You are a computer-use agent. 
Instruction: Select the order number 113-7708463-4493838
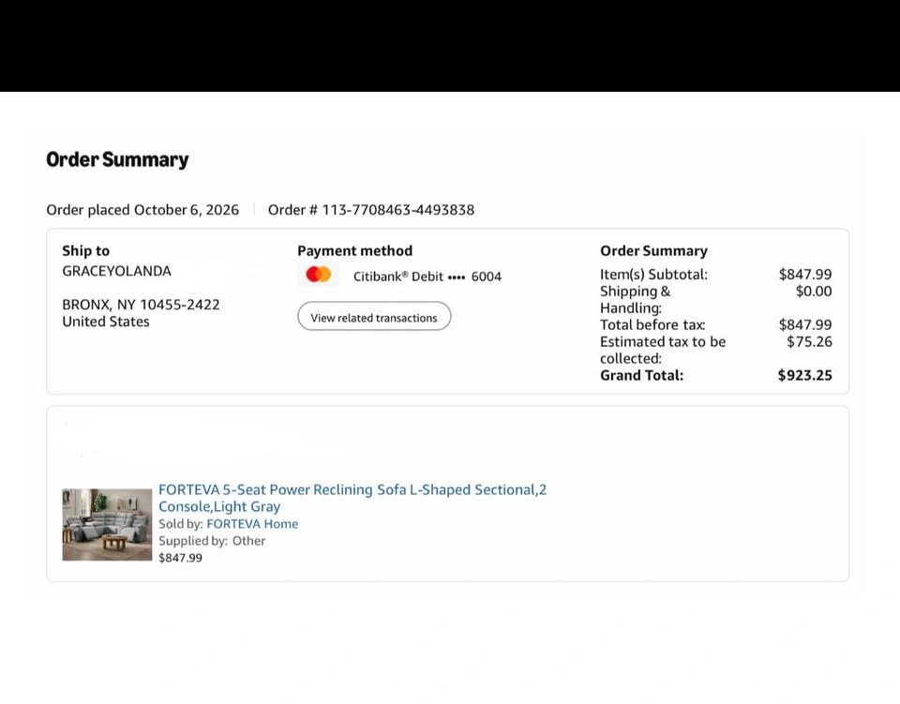tap(398, 210)
